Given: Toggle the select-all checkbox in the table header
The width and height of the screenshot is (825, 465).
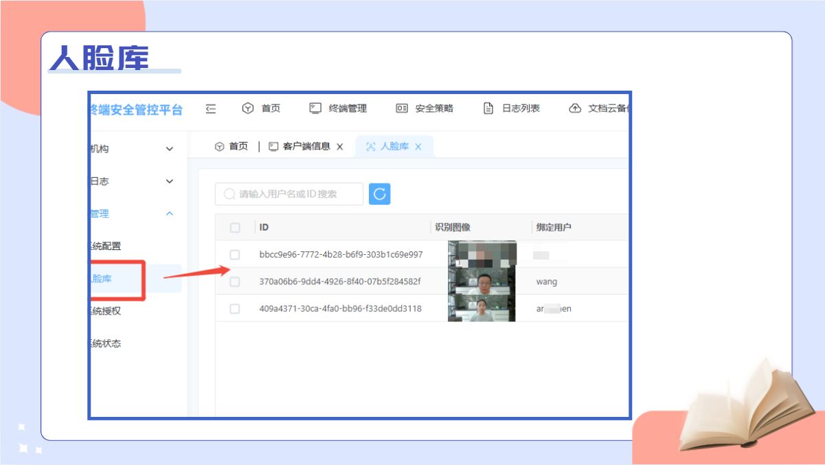Looking at the screenshot, I should pos(235,227).
